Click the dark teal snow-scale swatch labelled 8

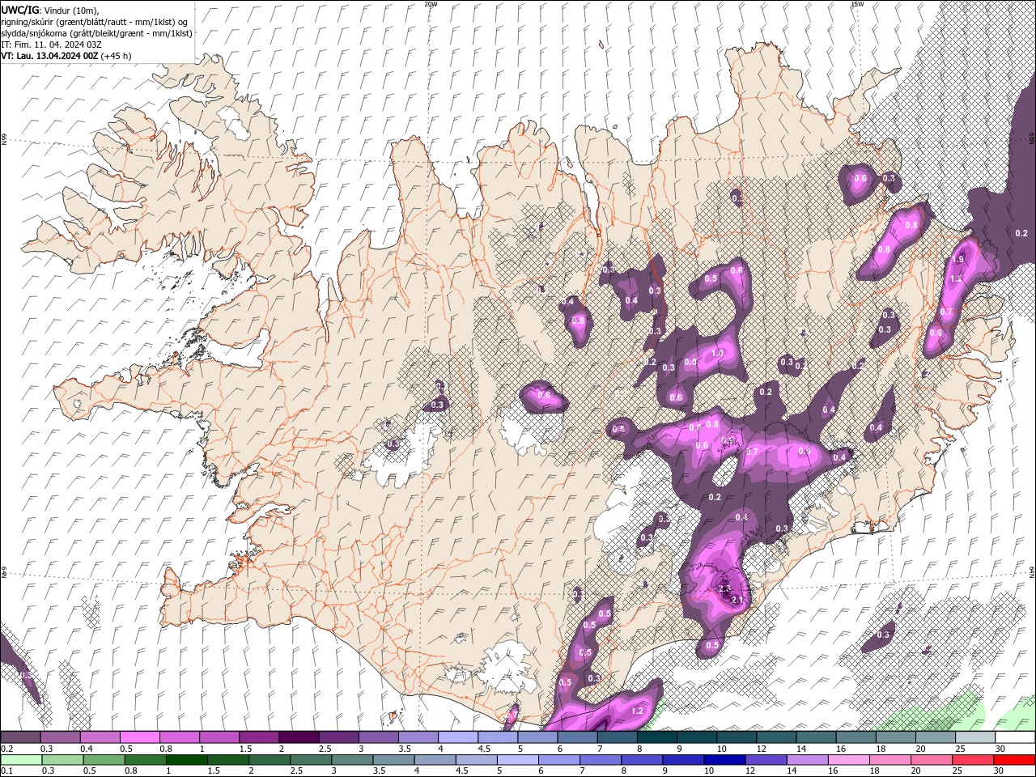coord(656,737)
